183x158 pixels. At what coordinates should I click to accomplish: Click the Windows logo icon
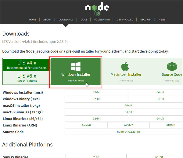tap(76, 67)
